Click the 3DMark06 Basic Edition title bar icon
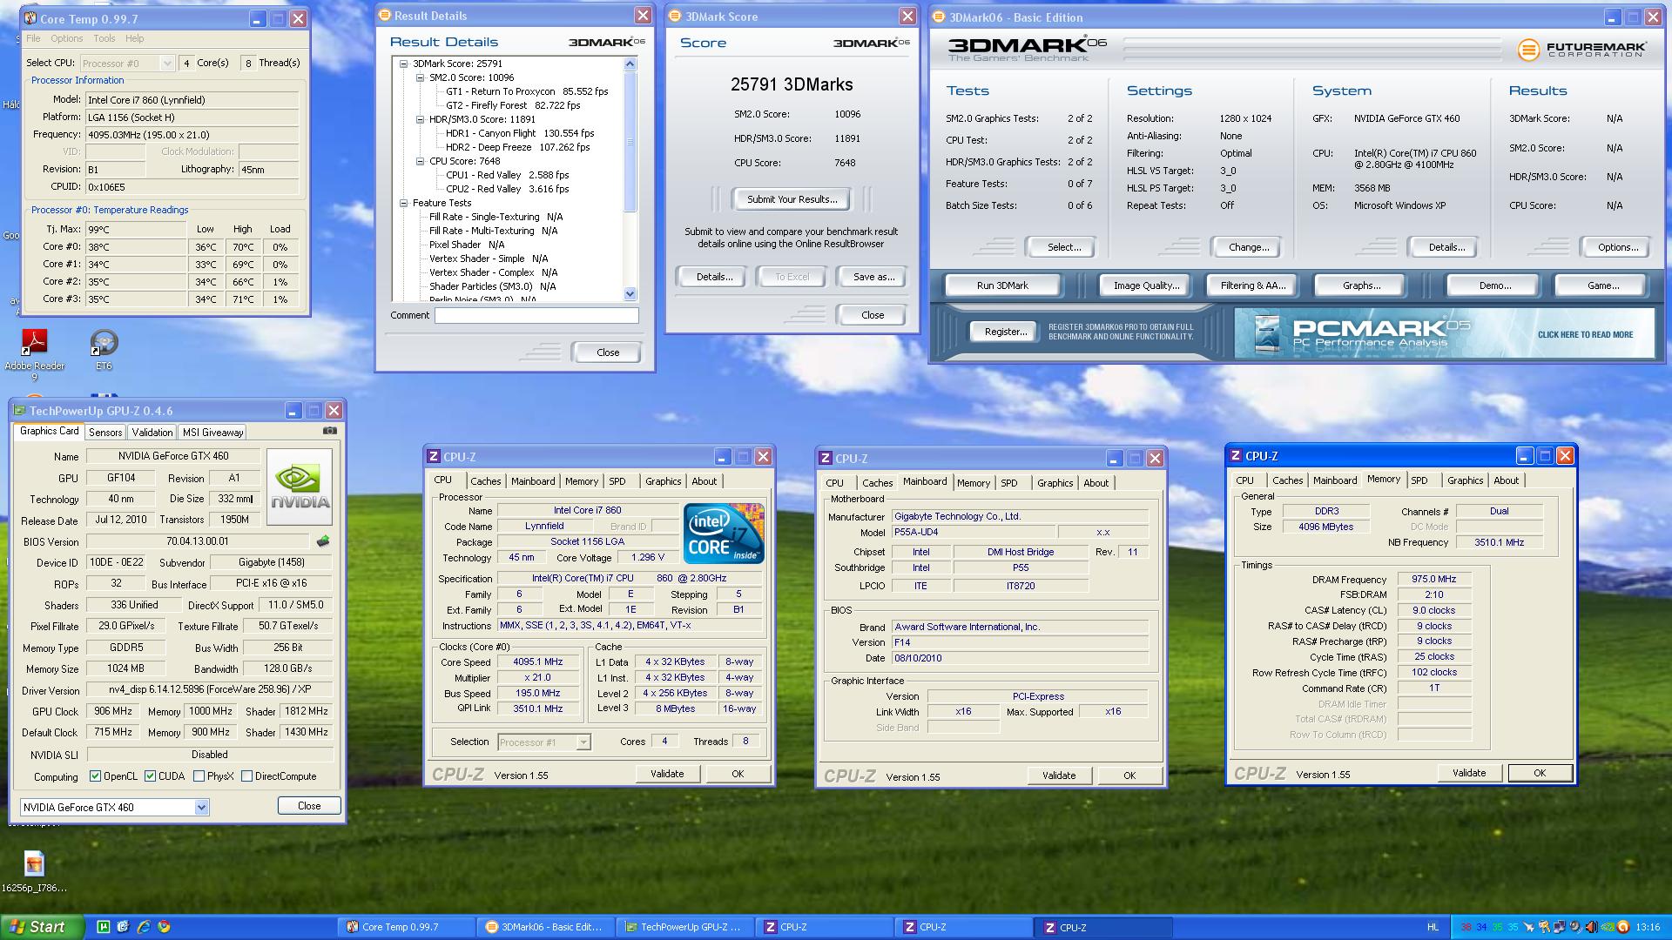1672x940 pixels. 940,17
